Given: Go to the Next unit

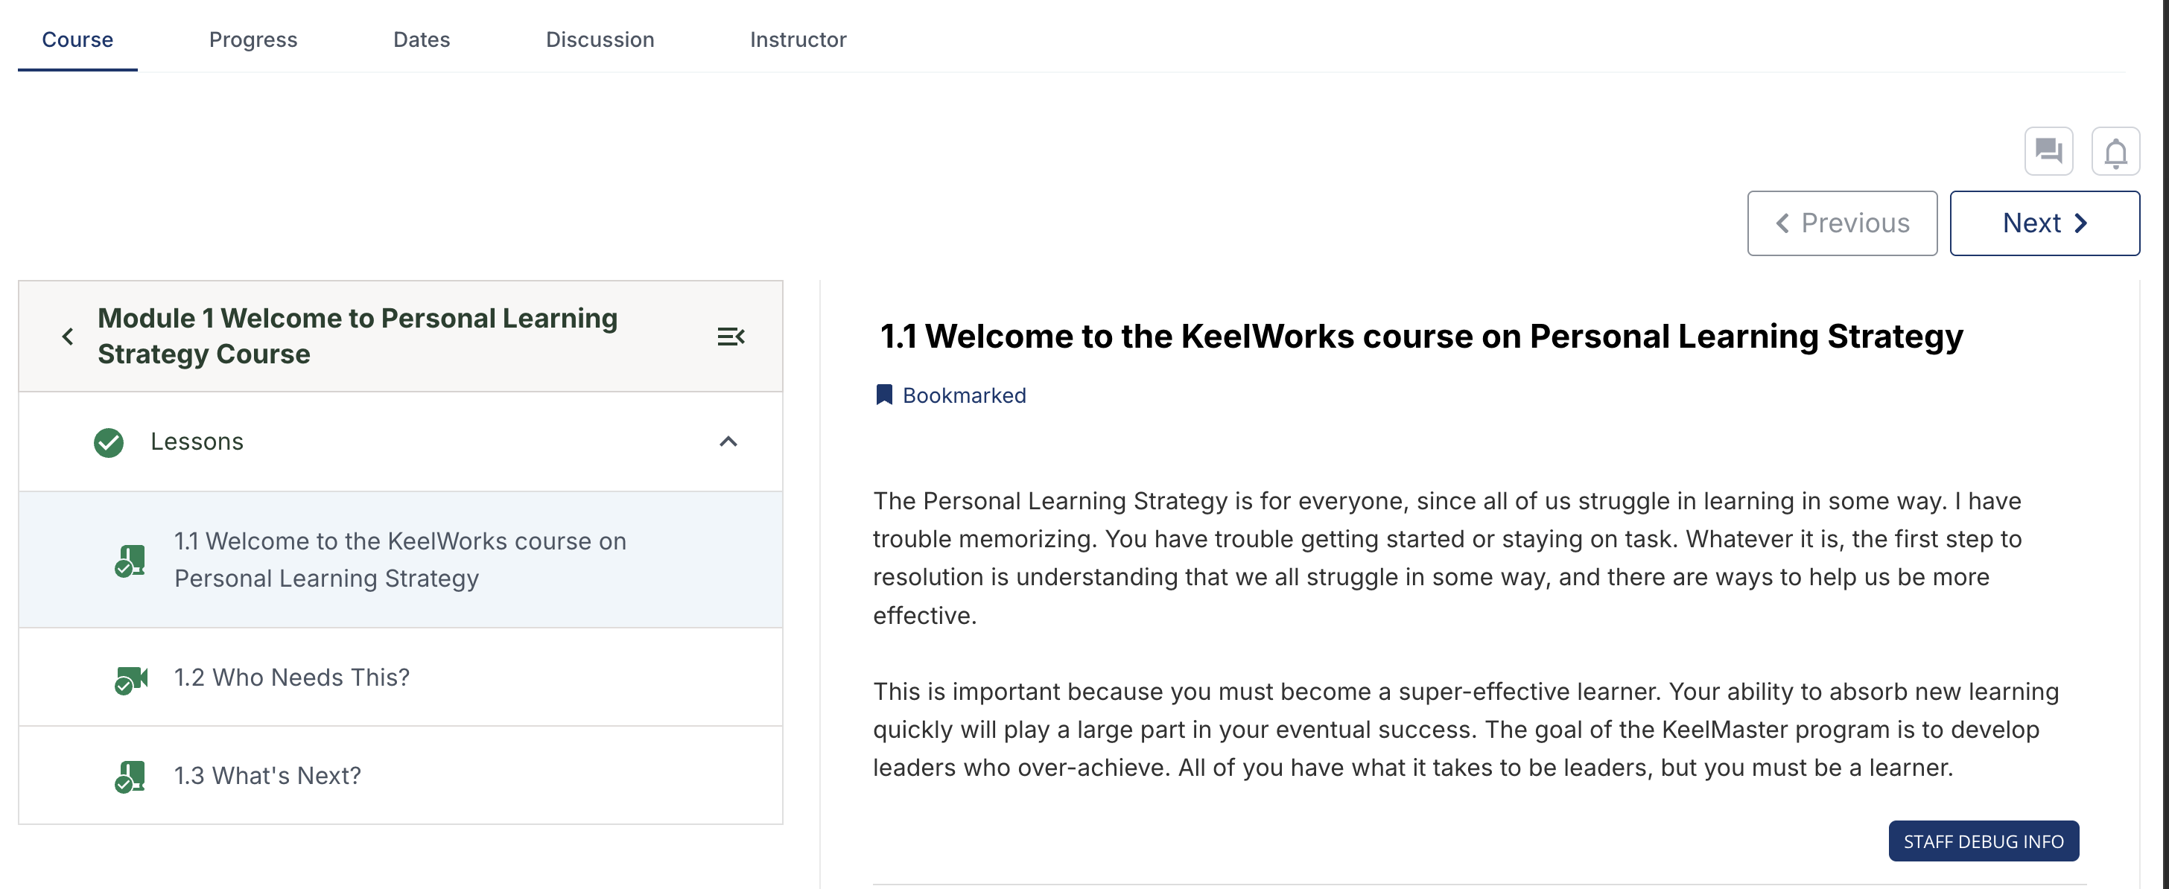Looking at the screenshot, I should coord(2045,223).
